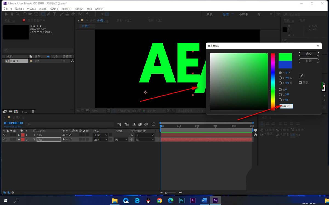Viewport: 329px width, 205px height.
Task: Create new folder in Project panel
Action: [x=10, y=112]
